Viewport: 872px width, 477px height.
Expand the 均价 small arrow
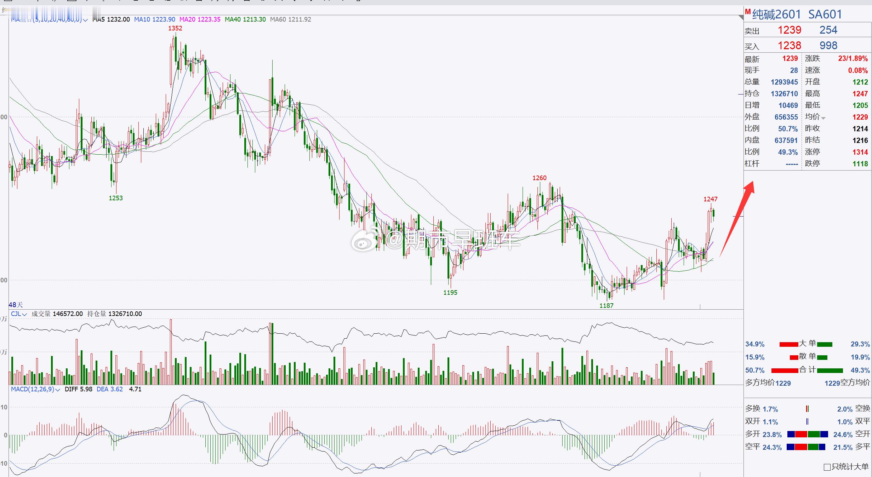[823, 118]
